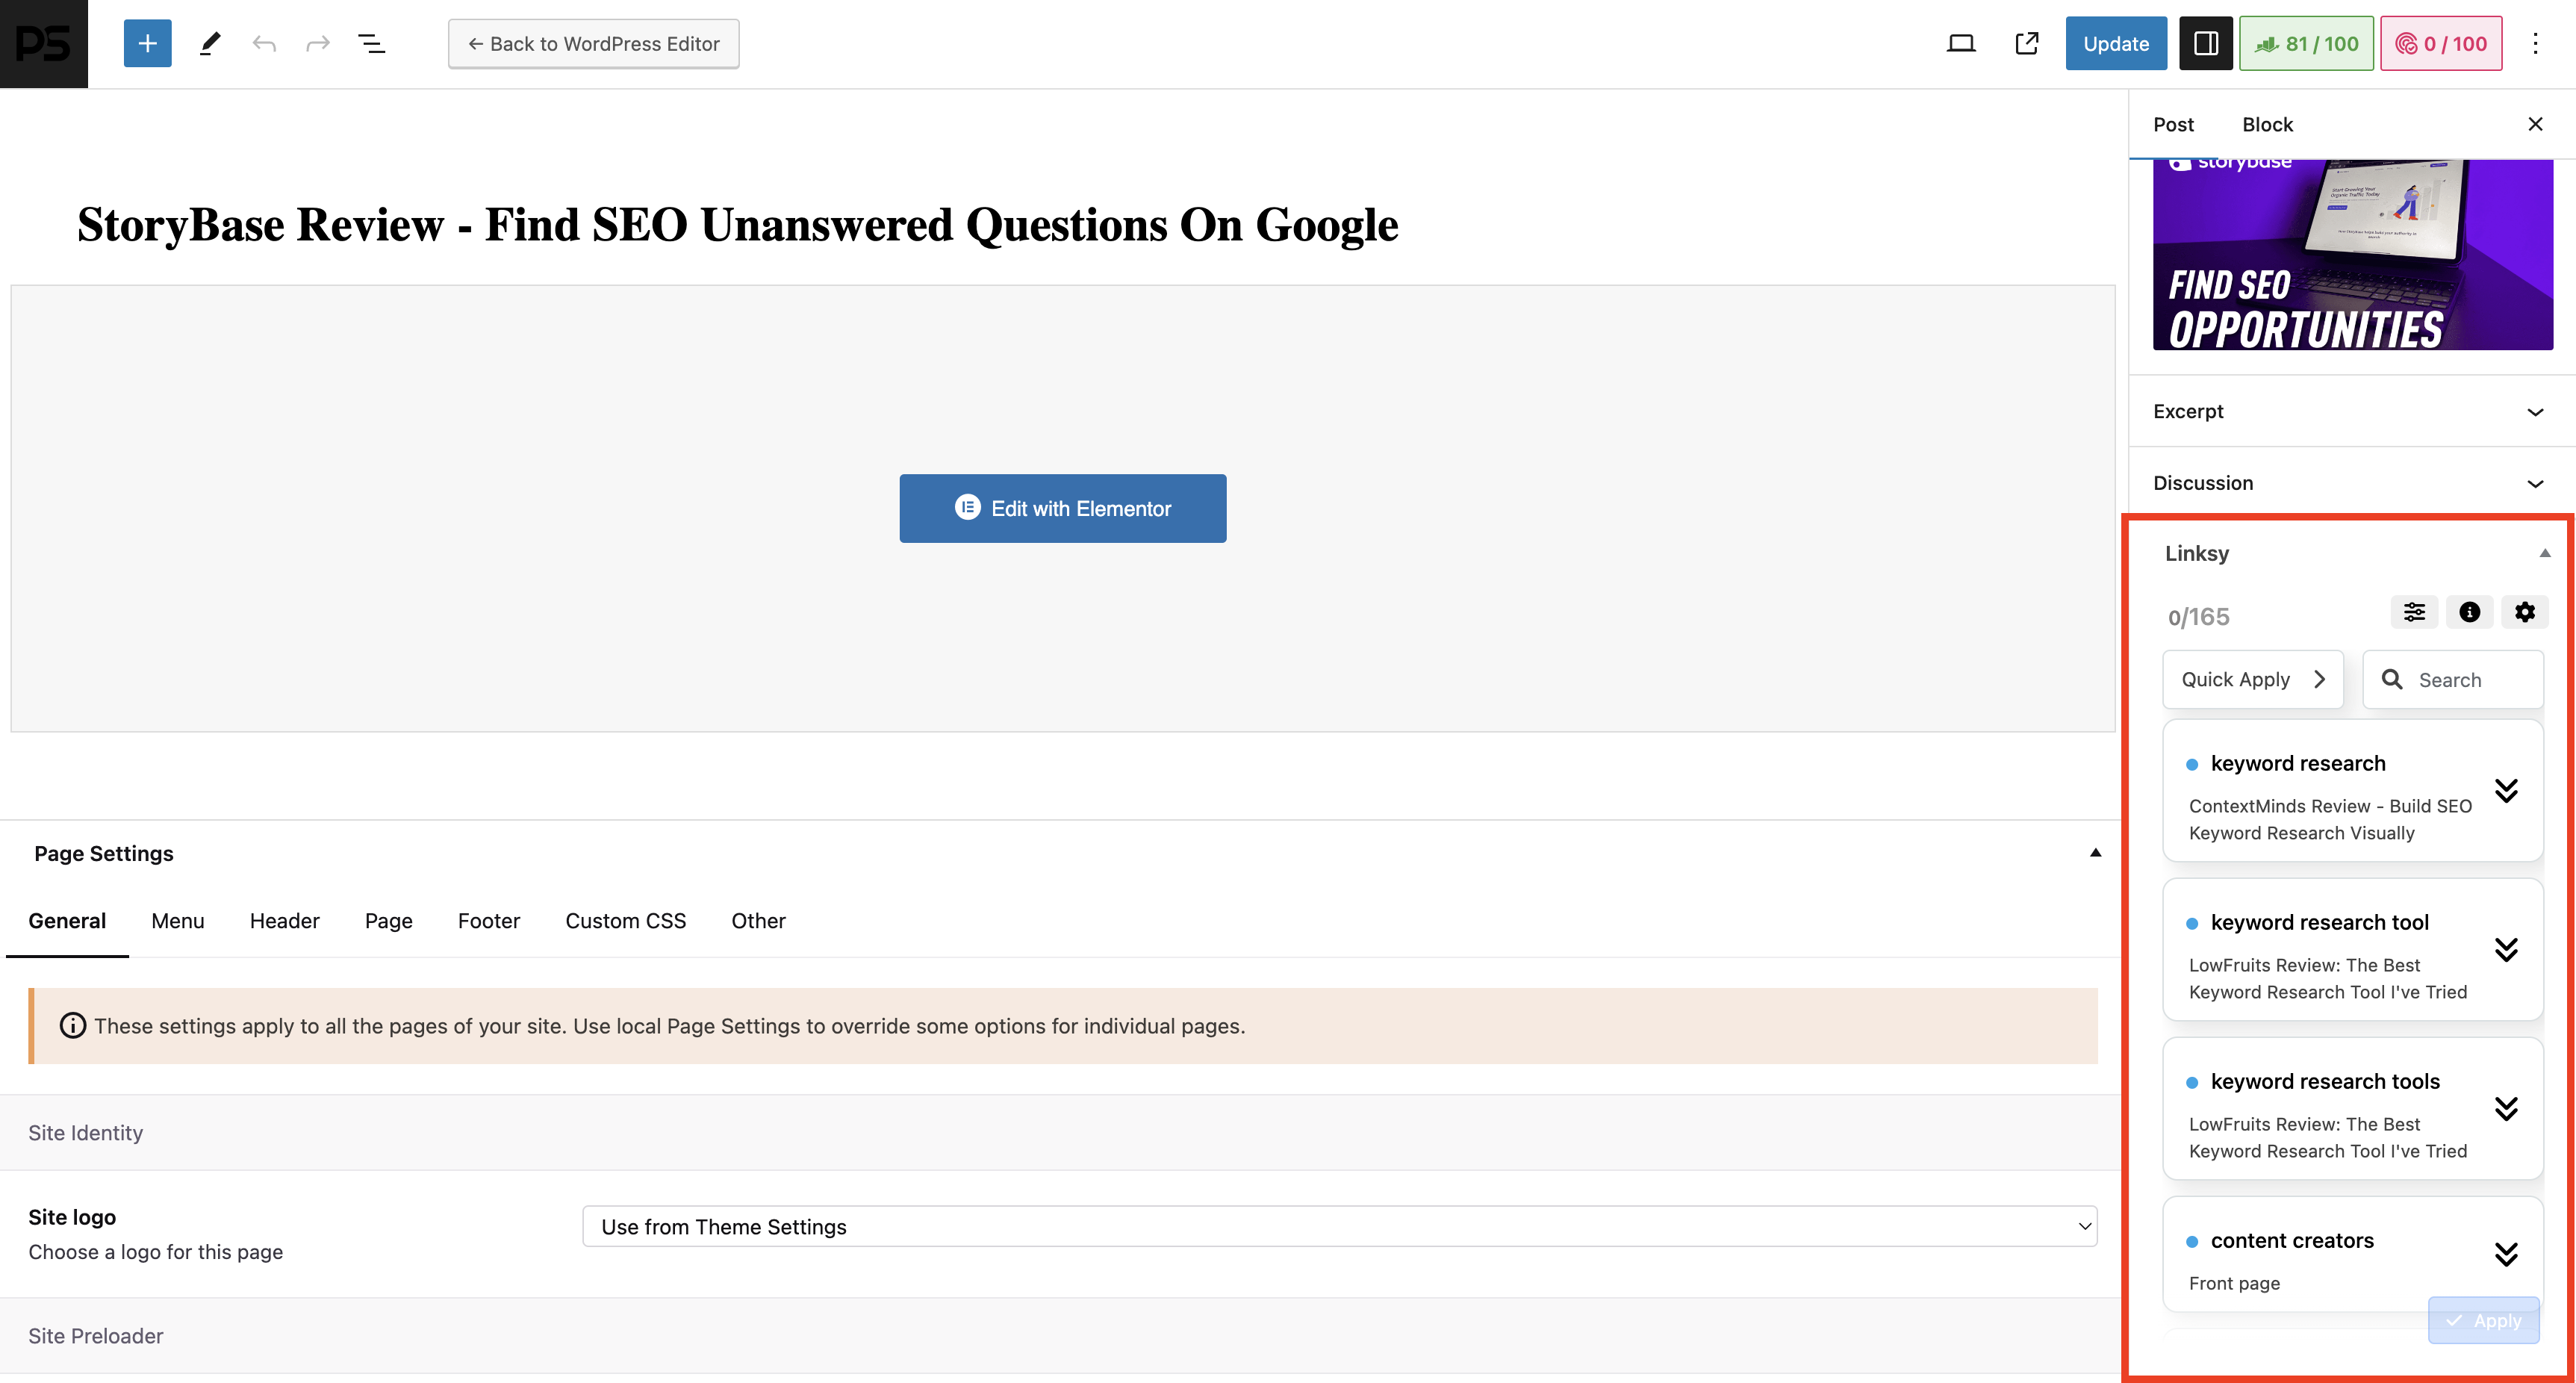Select the Custom CSS tab
2576x1383 pixels.
[626, 921]
